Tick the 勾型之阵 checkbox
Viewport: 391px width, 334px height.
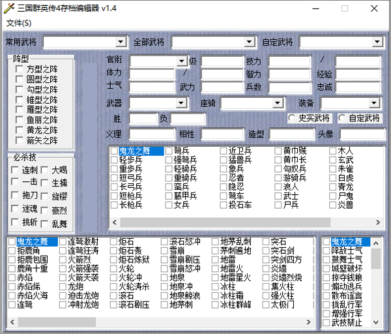[x=20, y=89]
